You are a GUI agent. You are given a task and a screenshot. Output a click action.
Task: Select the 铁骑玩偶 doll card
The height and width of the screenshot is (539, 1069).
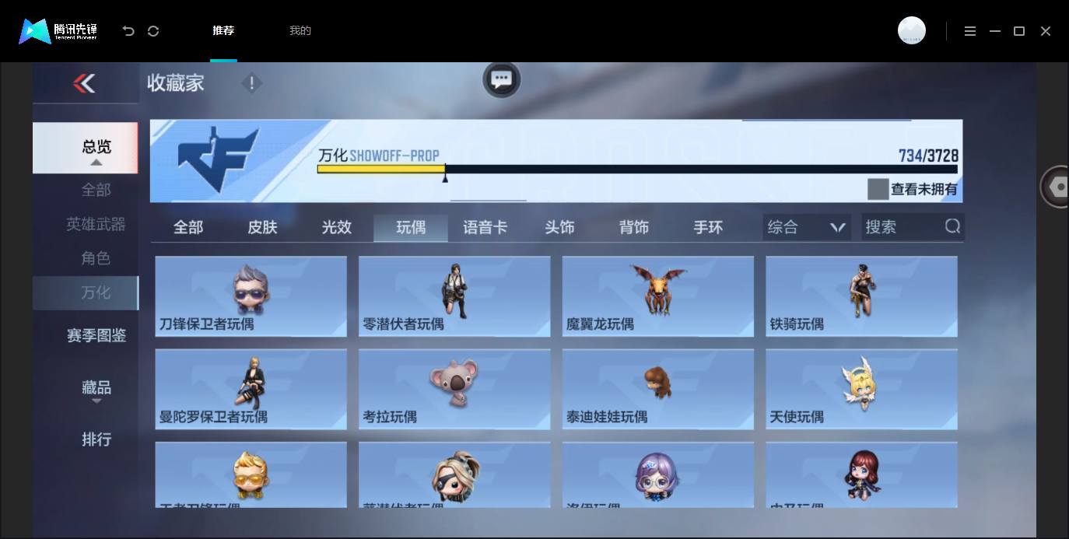click(861, 296)
